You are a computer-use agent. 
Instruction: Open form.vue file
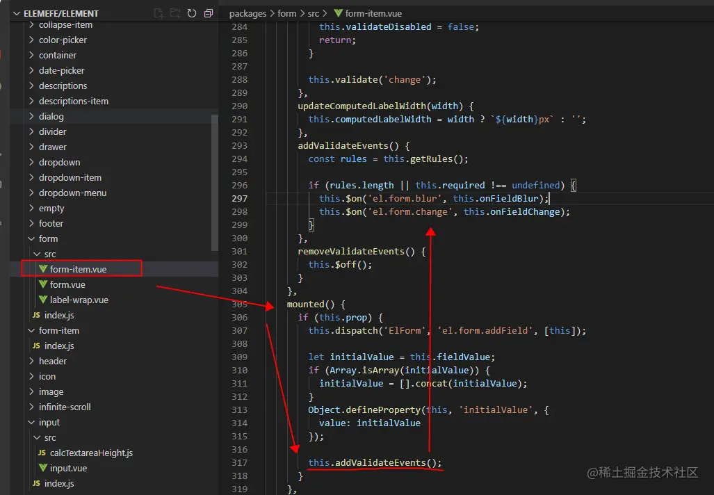coord(67,284)
